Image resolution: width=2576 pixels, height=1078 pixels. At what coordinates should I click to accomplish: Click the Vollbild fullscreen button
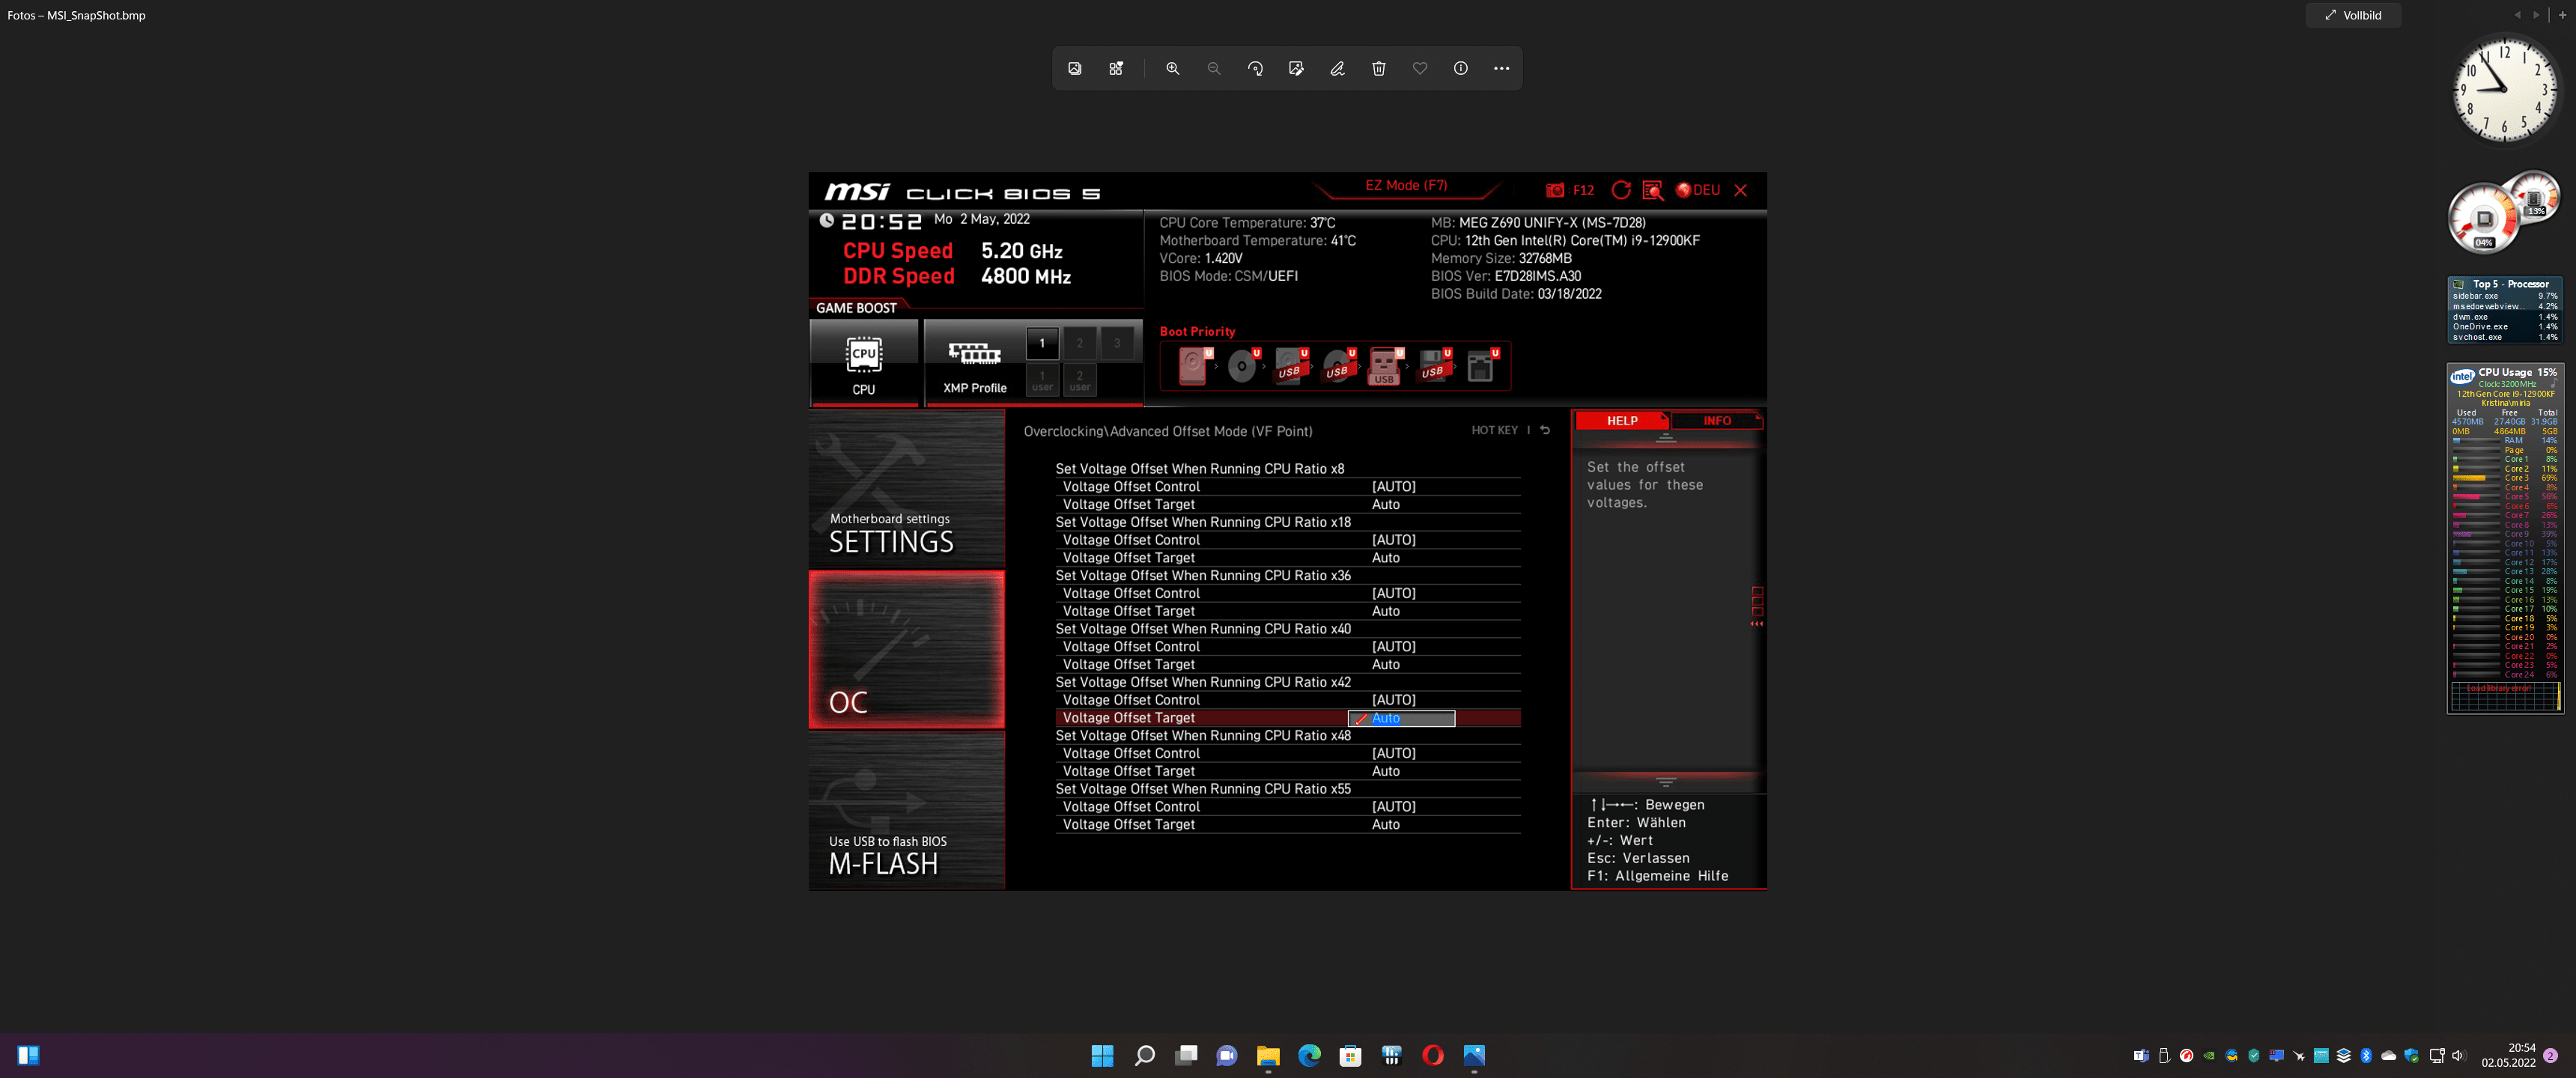[2353, 15]
